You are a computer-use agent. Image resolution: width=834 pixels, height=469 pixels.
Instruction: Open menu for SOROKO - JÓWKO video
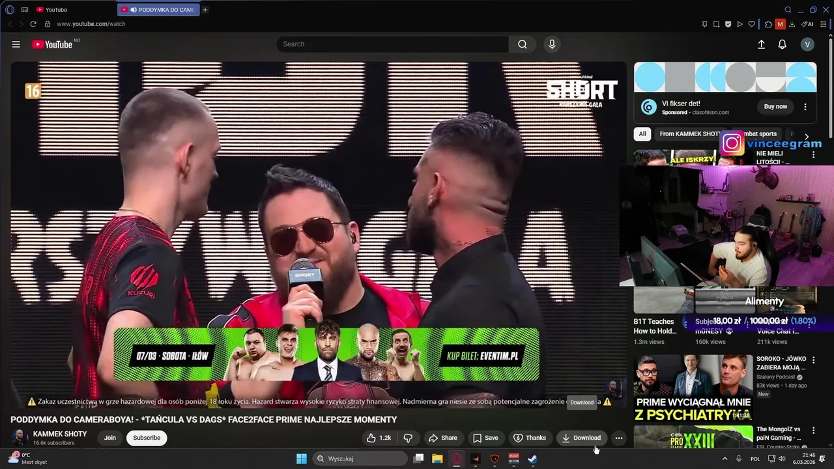[x=813, y=360]
